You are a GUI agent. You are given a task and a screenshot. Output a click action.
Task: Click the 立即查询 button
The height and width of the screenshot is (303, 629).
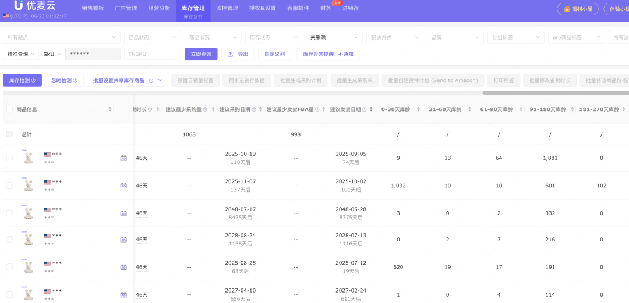tap(201, 54)
